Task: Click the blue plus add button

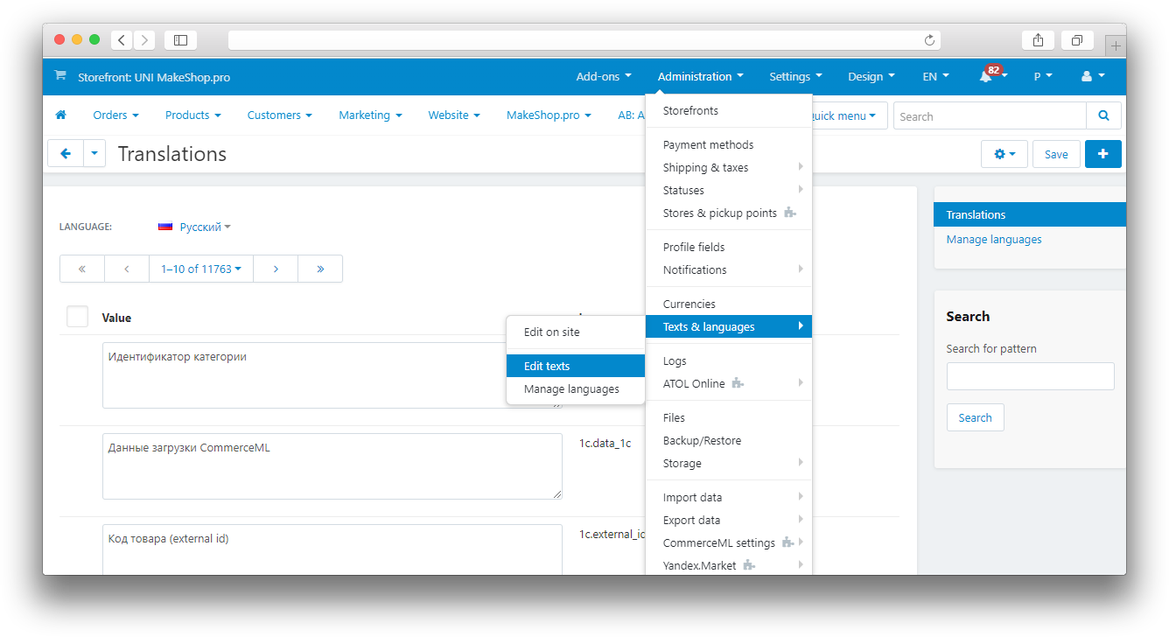Action: click(1102, 154)
